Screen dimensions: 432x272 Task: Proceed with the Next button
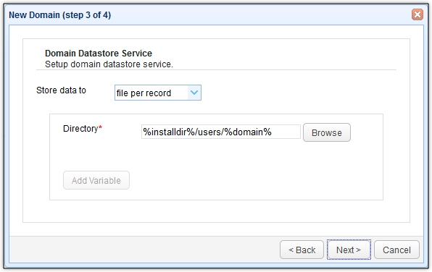tap(349, 250)
